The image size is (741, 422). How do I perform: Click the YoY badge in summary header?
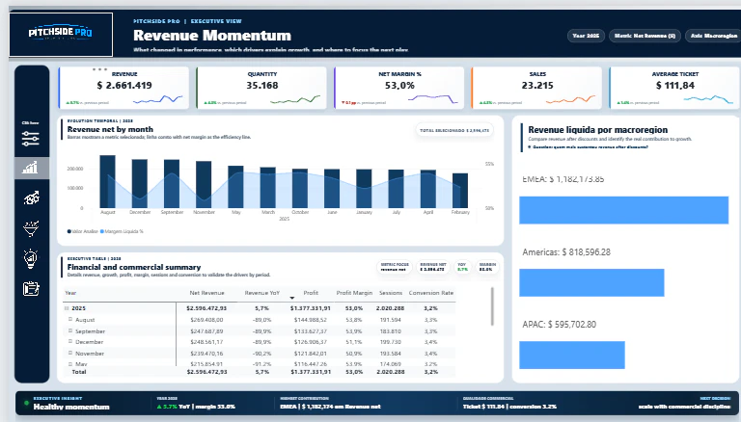(463, 267)
